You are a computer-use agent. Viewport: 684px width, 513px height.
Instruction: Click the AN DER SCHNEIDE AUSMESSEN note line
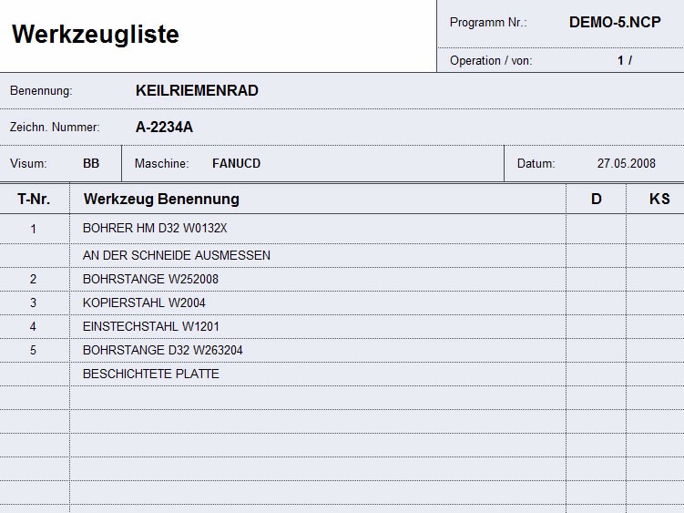coord(177,256)
